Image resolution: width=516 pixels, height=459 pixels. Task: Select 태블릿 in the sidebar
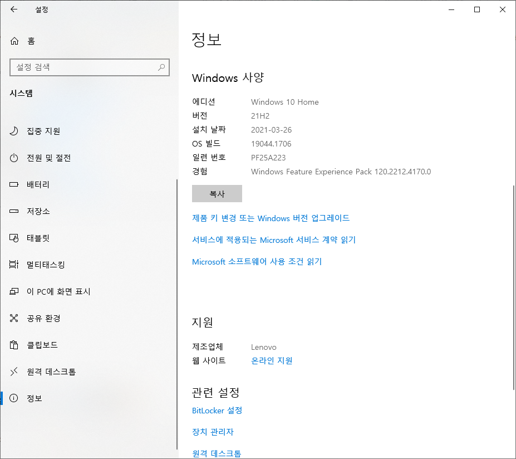(88, 238)
